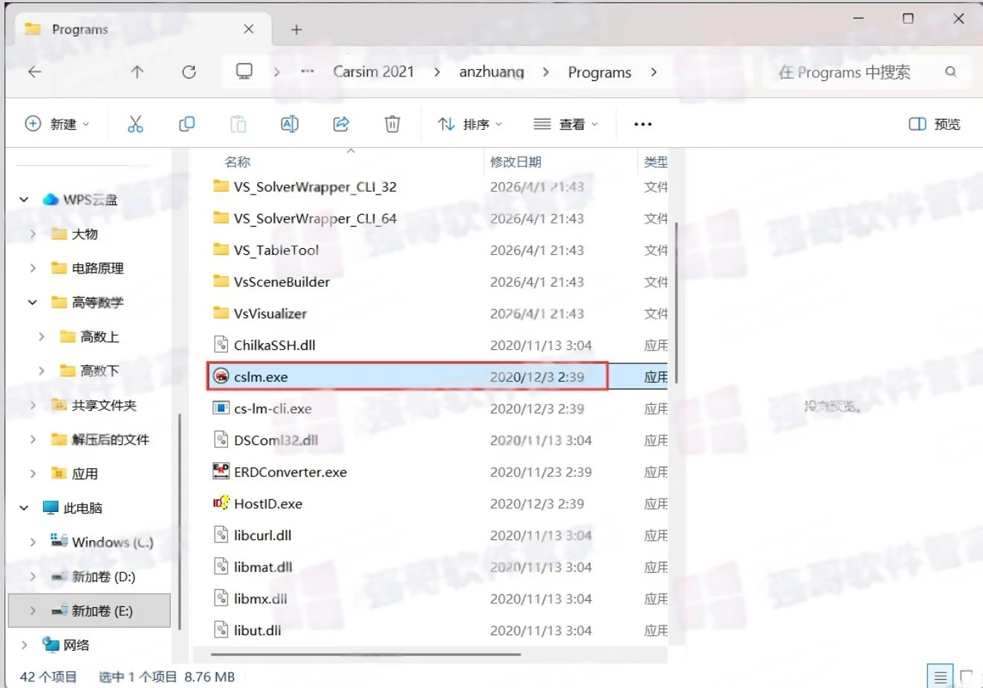The width and height of the screenshot is (983, 688).
Task: Close the Programs tab
Action: pos(249,30)
